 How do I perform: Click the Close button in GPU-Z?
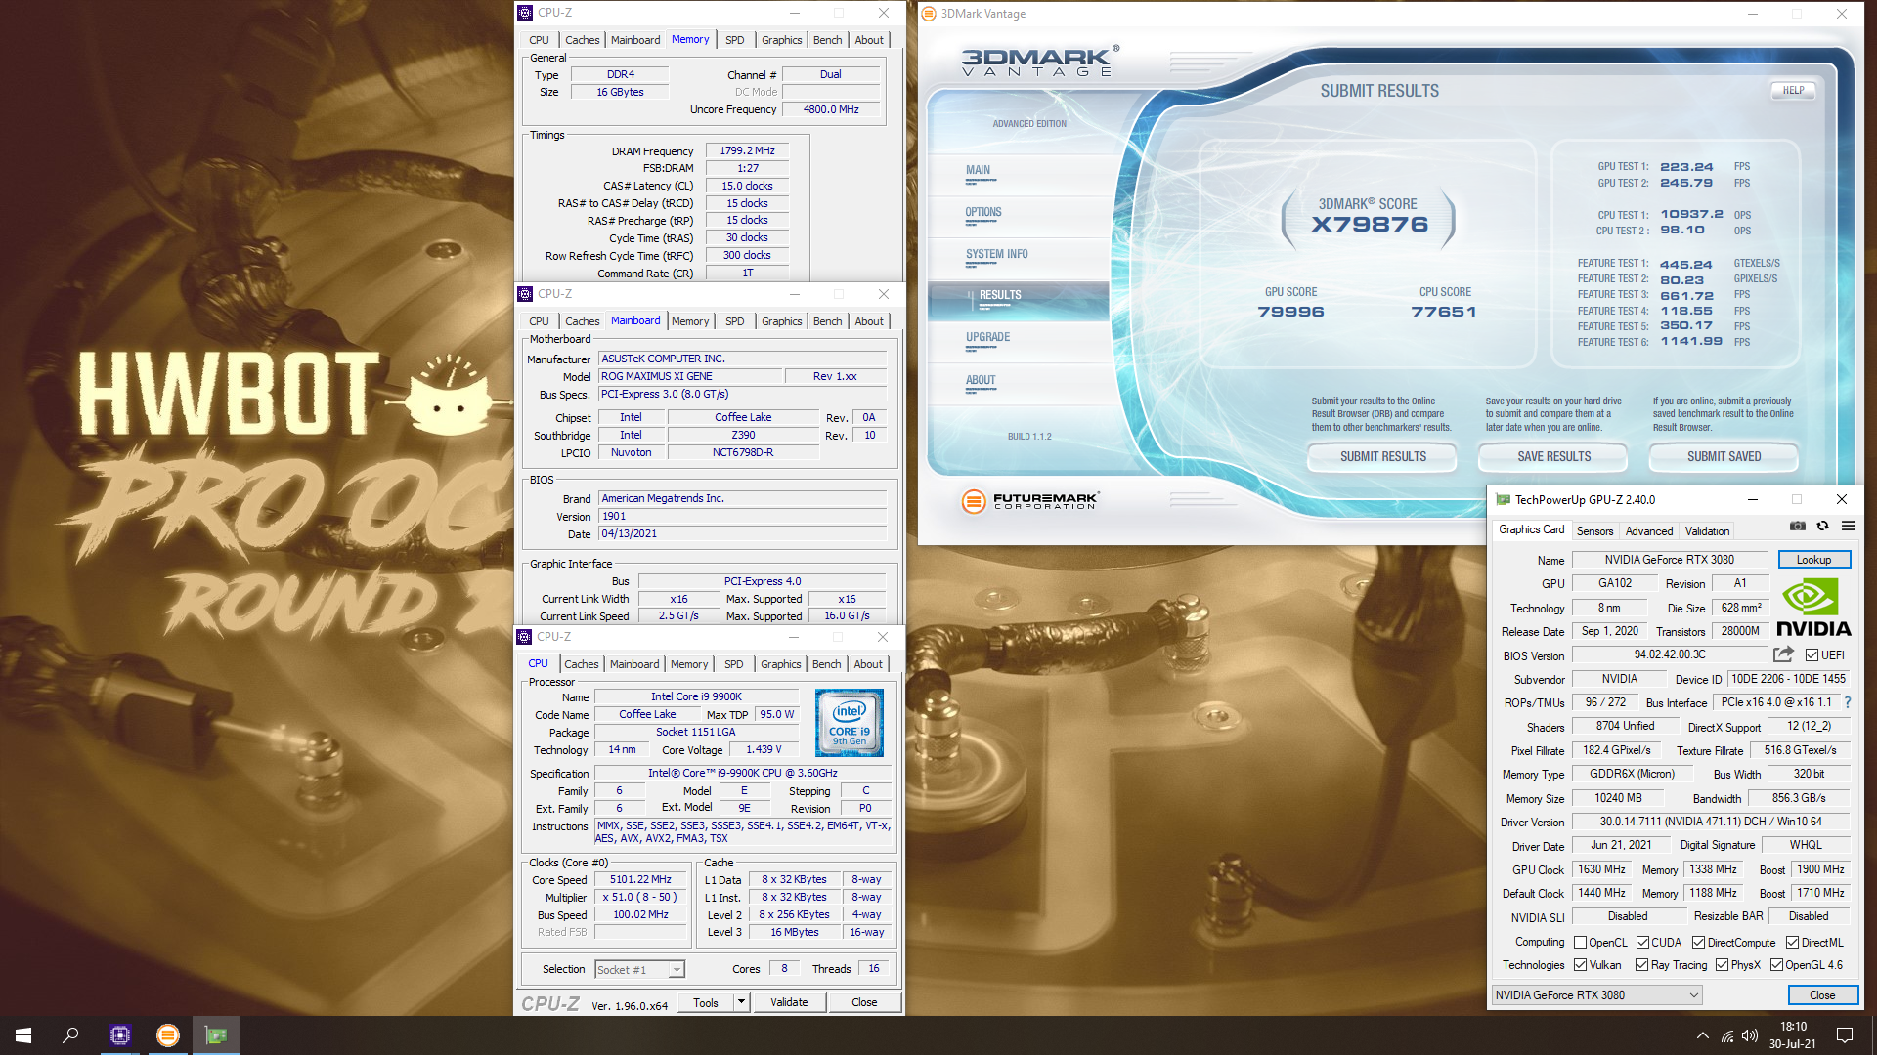pyautogui.click(x=1822, y=995)
